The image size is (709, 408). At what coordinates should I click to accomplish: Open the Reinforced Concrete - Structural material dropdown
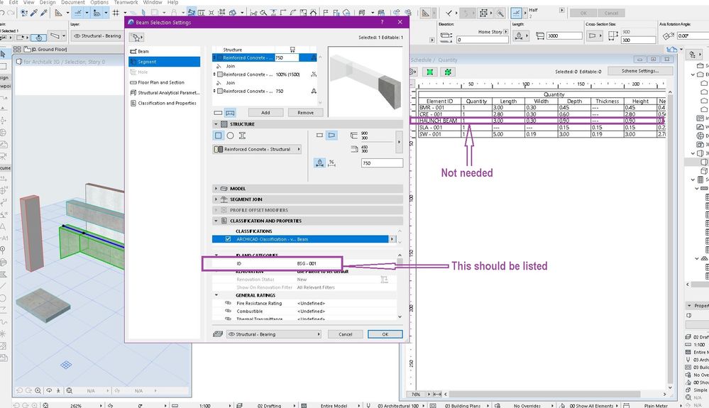(x=257, y=149)
